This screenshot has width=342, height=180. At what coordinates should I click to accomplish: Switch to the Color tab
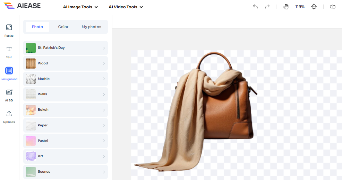click(63, 27)
